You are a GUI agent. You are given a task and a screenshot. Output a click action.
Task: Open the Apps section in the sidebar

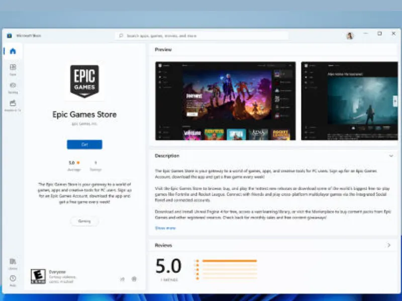[x=13, y=70]
